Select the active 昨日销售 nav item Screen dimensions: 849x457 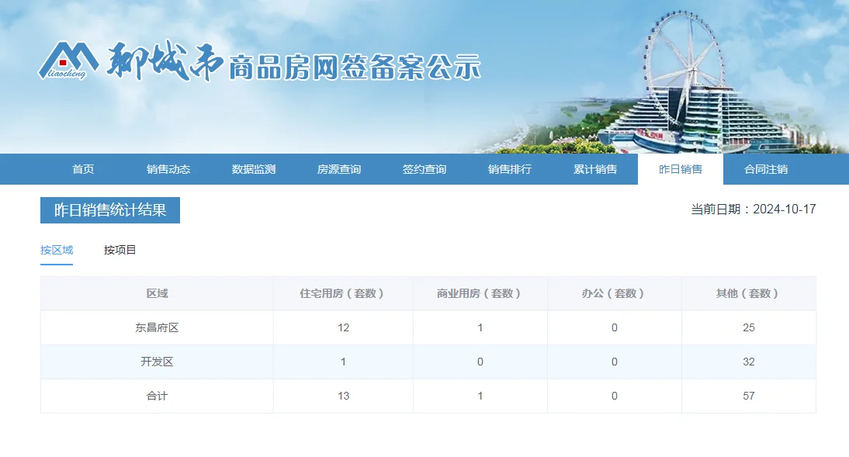click(x=681, y=169)
